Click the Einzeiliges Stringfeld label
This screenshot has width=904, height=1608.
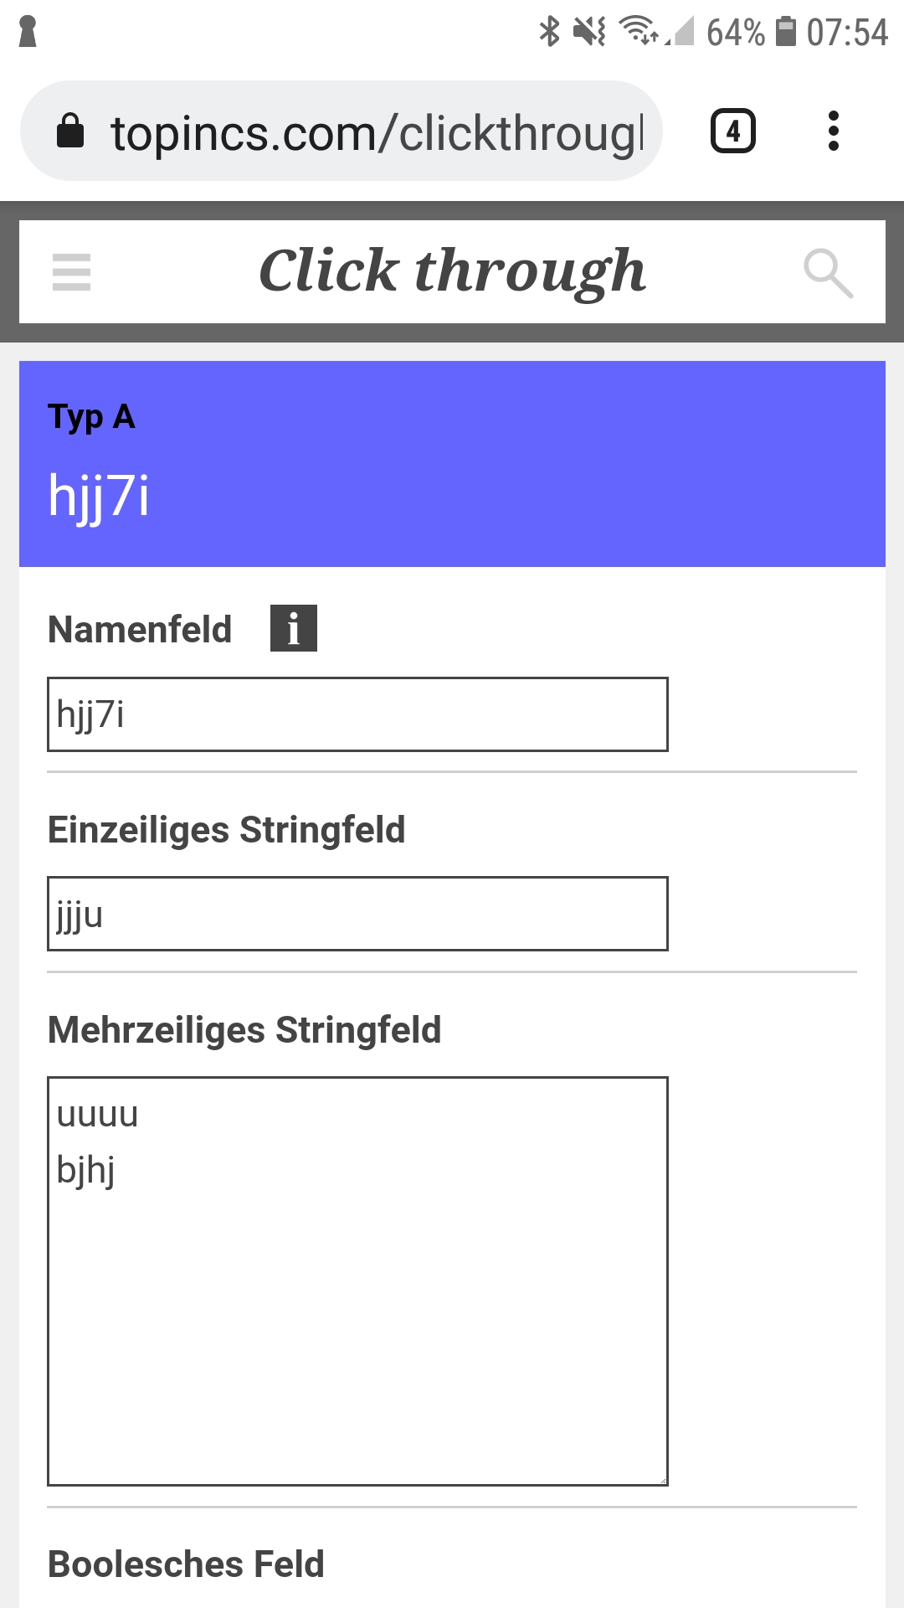tap(226, 829)
